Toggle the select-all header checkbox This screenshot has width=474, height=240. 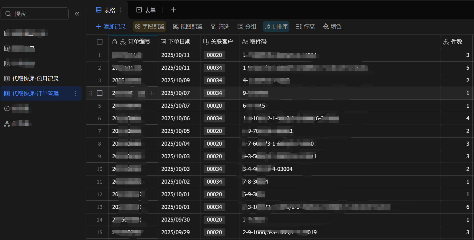pyautogui.click(x=100, y=42)
